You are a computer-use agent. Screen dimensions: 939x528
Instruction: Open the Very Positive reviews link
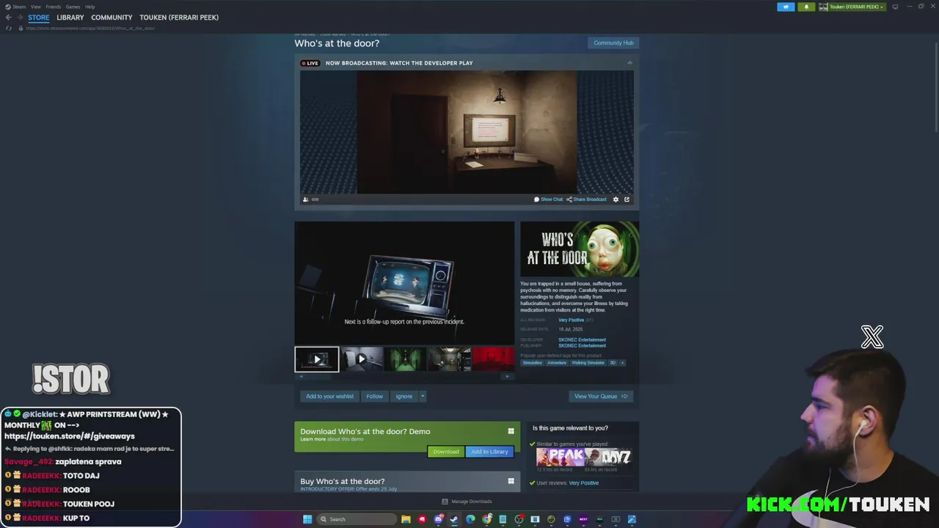point(571,320)
